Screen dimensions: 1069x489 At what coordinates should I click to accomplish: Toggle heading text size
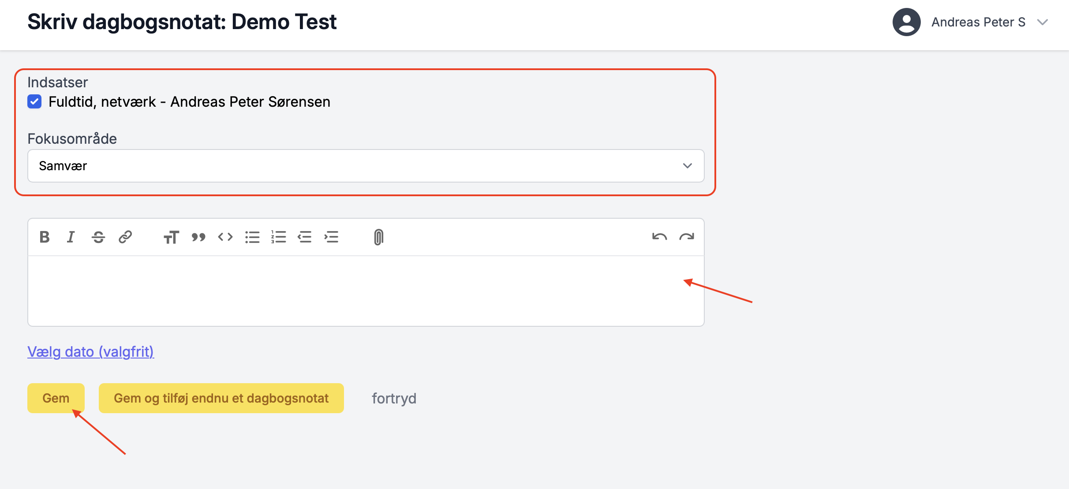(171, 237)
